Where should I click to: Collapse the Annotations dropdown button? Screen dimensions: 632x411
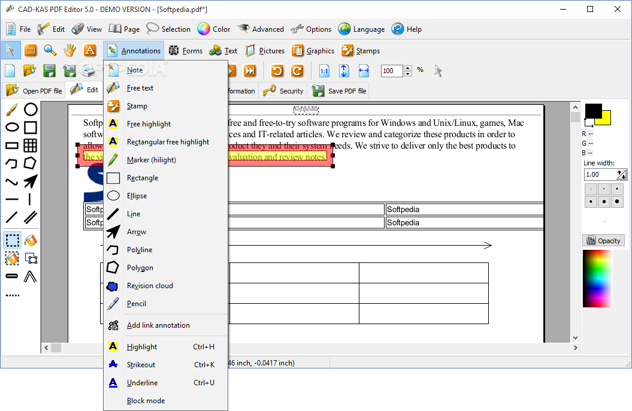[x=134, y=50]
